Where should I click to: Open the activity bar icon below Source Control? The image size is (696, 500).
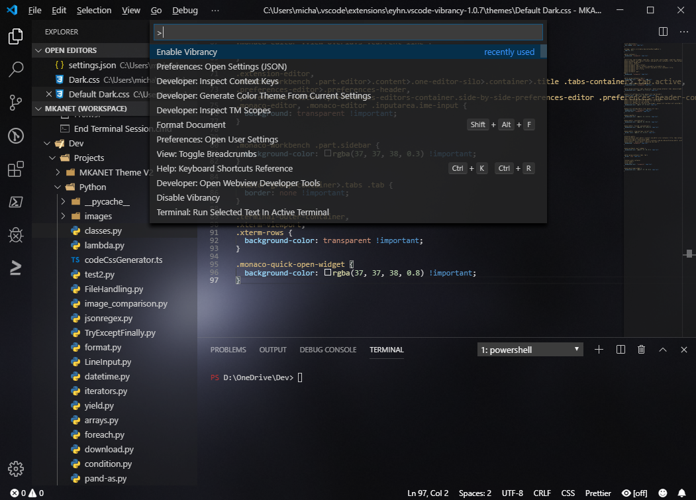pos(15,136)
